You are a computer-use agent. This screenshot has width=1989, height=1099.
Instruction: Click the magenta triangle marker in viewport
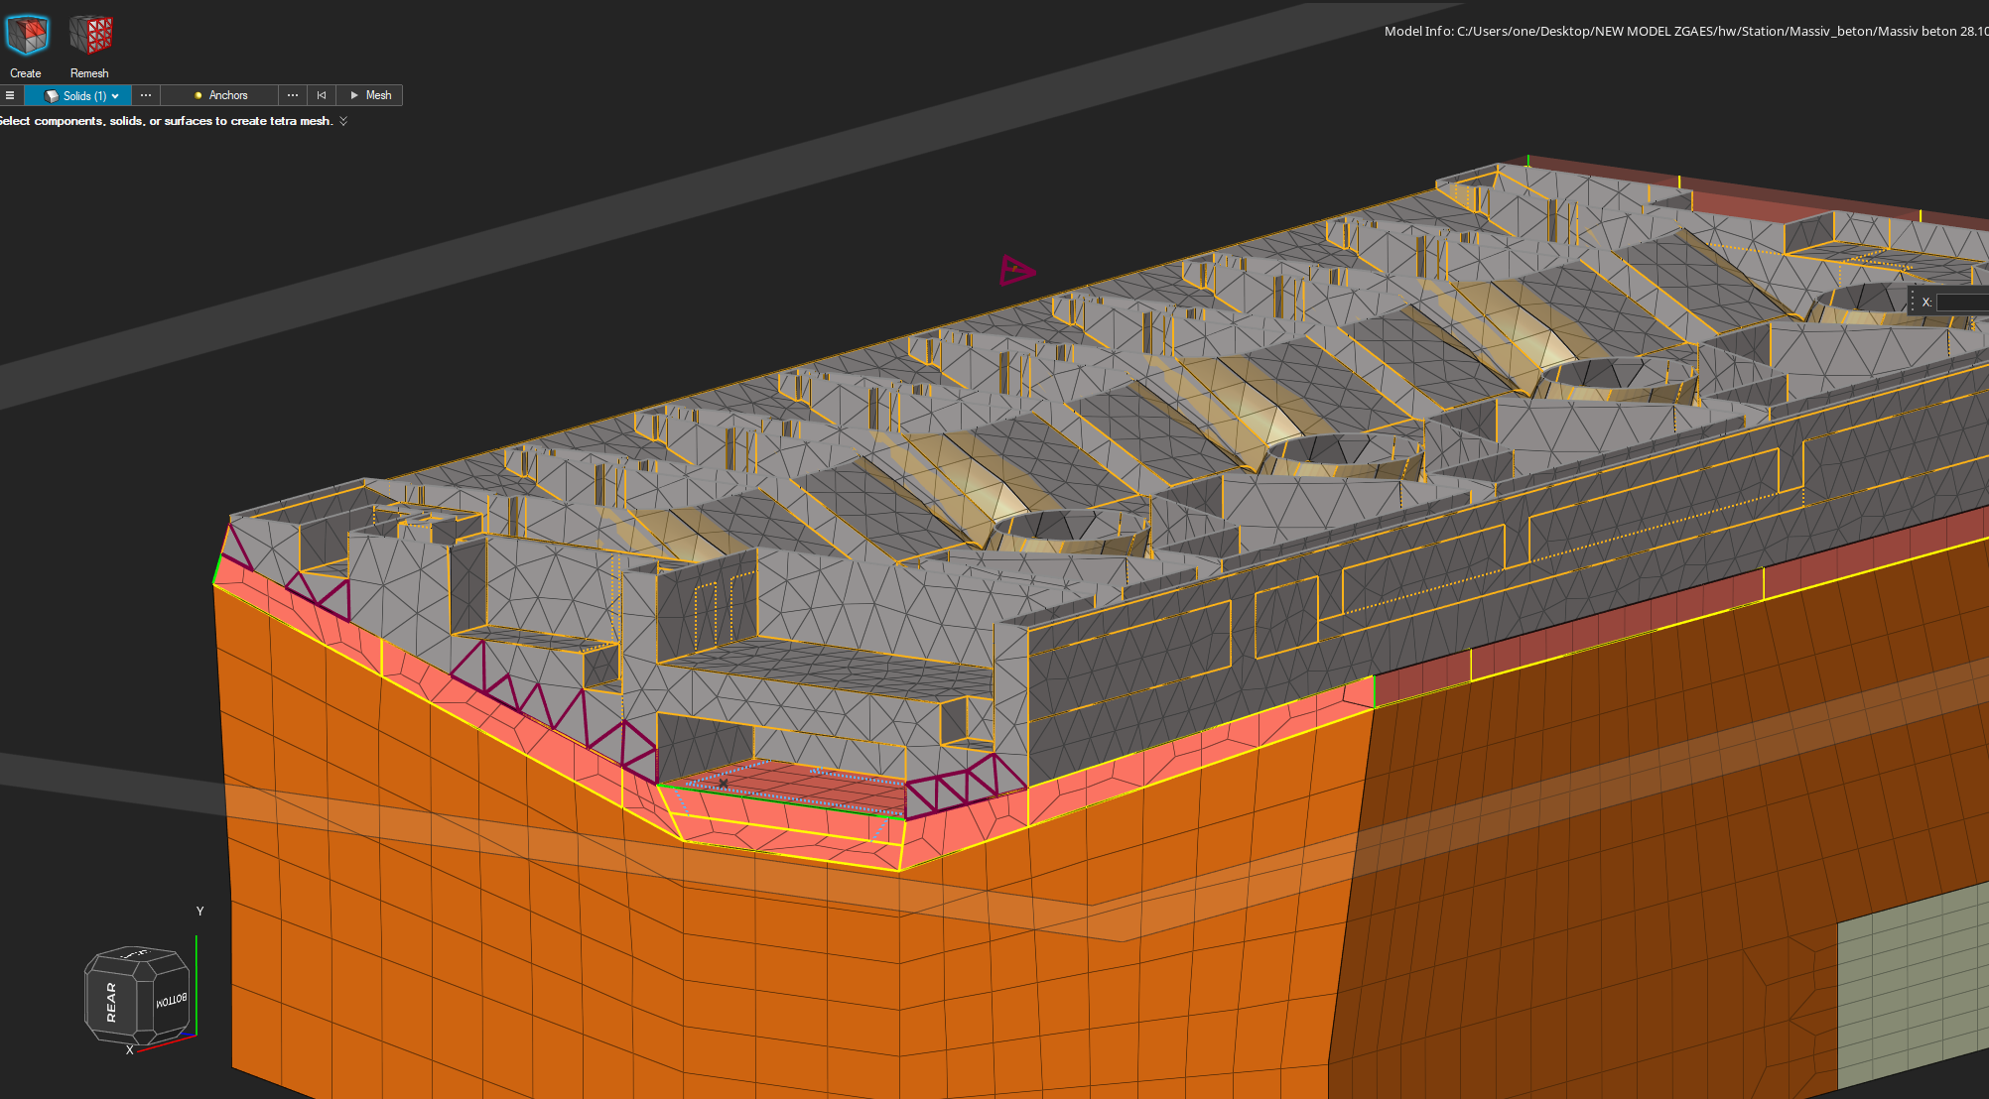click(1015, 270)
